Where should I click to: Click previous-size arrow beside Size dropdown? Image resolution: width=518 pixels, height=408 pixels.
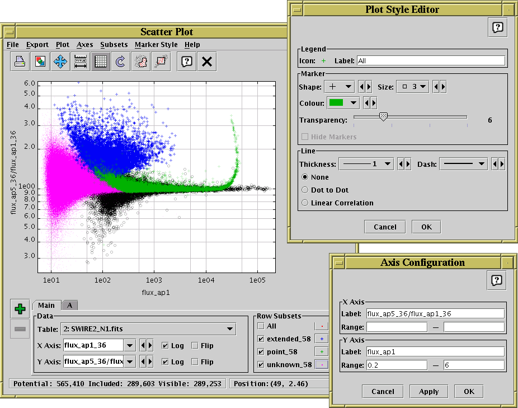tap(436, 87)
